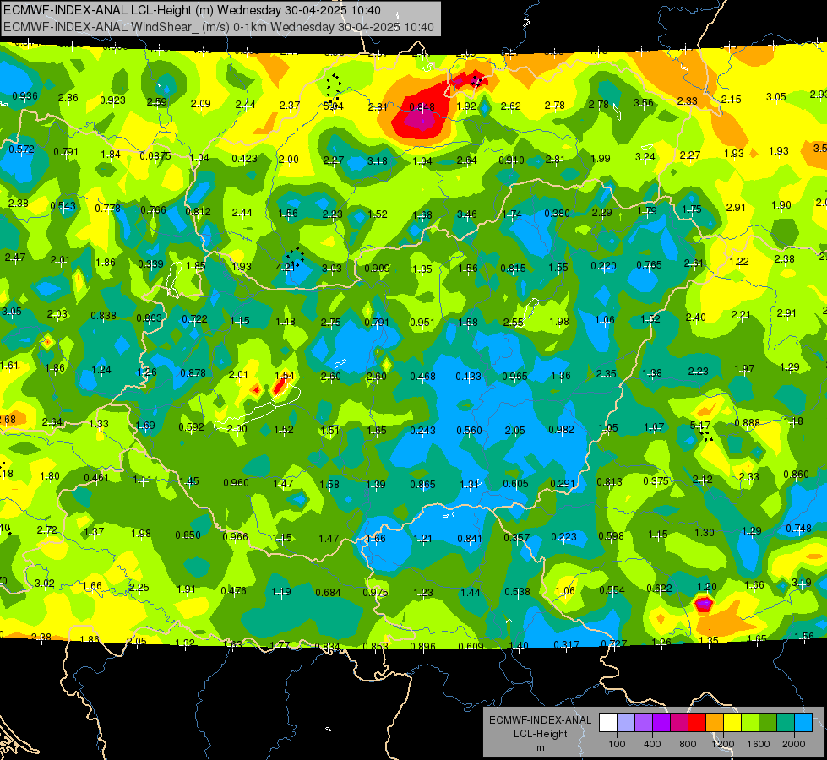Pick the yellow legend swatch
827x760 pixels.
click(x=732, y=723)
